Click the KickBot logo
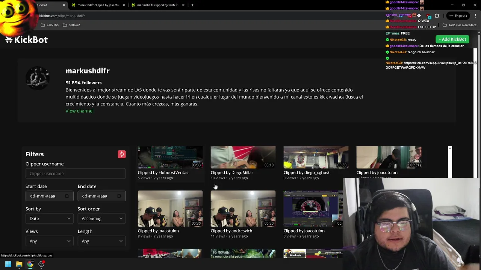The width and height of the screenshot is (481, 270). click(26, 40)
